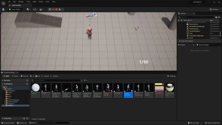Click the Import button
The image size is (222, 125).
click(x=15, y=76)
